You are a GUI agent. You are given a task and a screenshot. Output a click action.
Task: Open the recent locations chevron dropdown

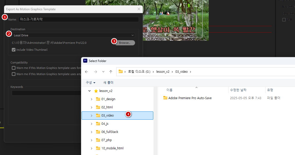coord(103,72)
